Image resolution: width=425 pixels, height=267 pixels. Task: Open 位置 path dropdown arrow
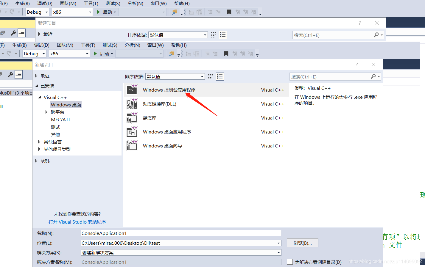(279, 243)
